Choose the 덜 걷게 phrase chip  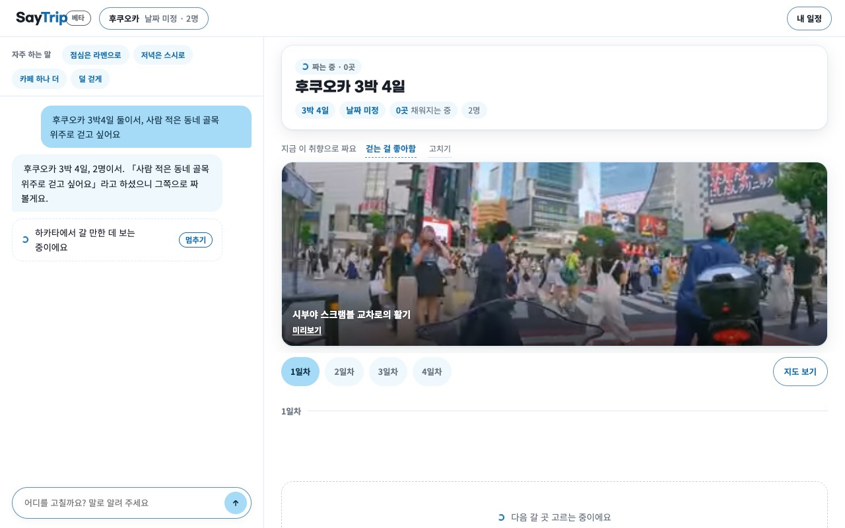pyautogui.click(x=90, y=79)
